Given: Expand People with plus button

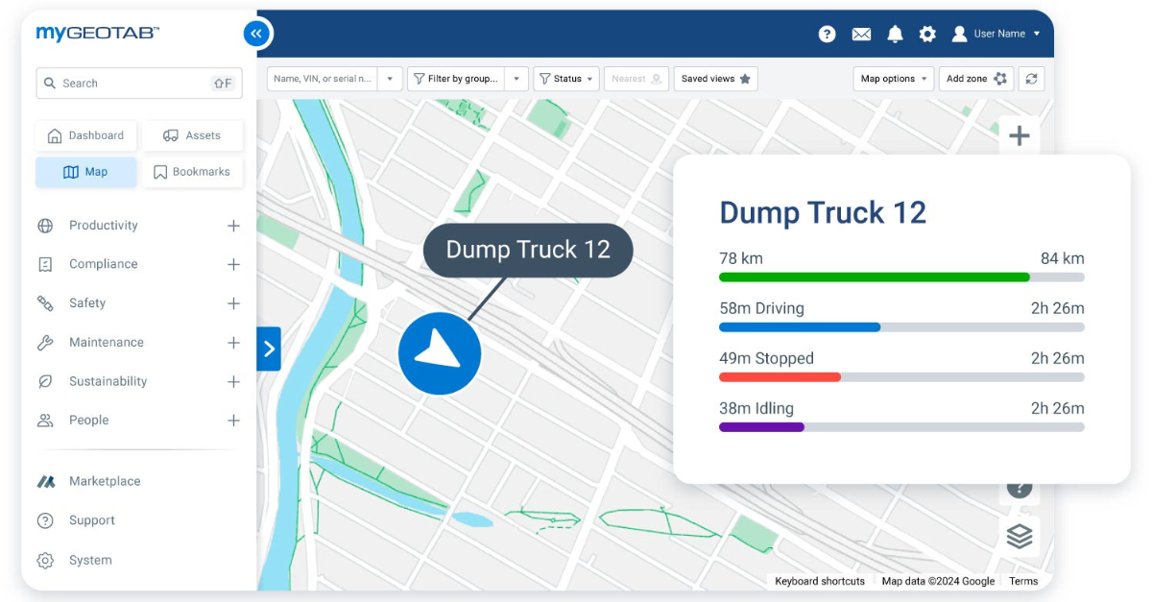Looking at the screenshot, I should pos(233,421).
